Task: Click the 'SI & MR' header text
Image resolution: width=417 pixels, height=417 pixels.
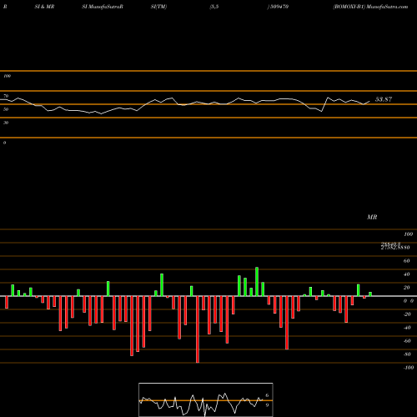Action: [44, 7]
